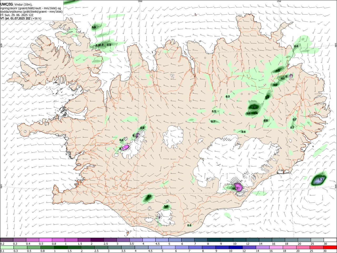
Task: Click the 0.4 label in the legend
Action: coord(28,244)
